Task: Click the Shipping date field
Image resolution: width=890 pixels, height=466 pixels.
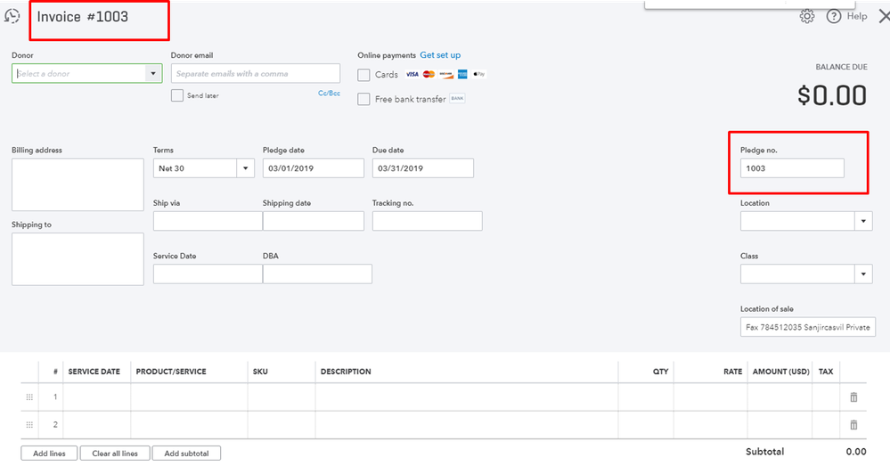Action: coord(314,221)
